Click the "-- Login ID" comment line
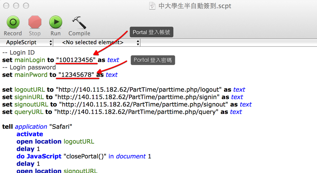The image size is (317, 173). click(x=19, y=53)
